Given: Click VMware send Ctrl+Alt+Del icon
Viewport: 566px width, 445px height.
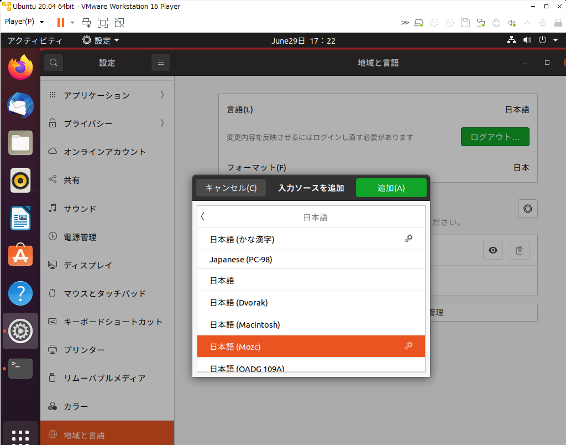Looking at the screenshot, I should click(x=86, y=23).
